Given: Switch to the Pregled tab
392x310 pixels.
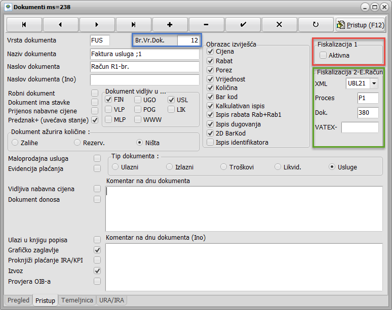Looking at the screenshot, I should tap(19, 300).
